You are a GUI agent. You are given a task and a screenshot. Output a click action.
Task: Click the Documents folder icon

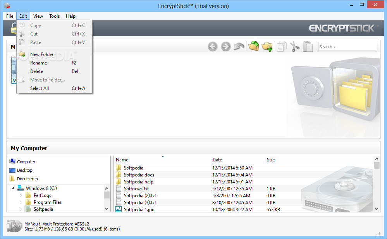pyautogui.click(x=12, y=178)
